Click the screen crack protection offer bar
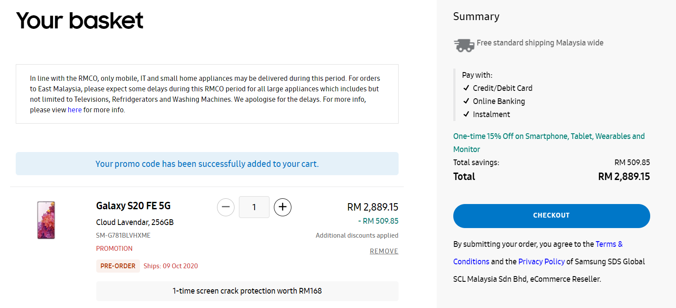The height and width of the screenshot is (308, 676). point(247,291)
